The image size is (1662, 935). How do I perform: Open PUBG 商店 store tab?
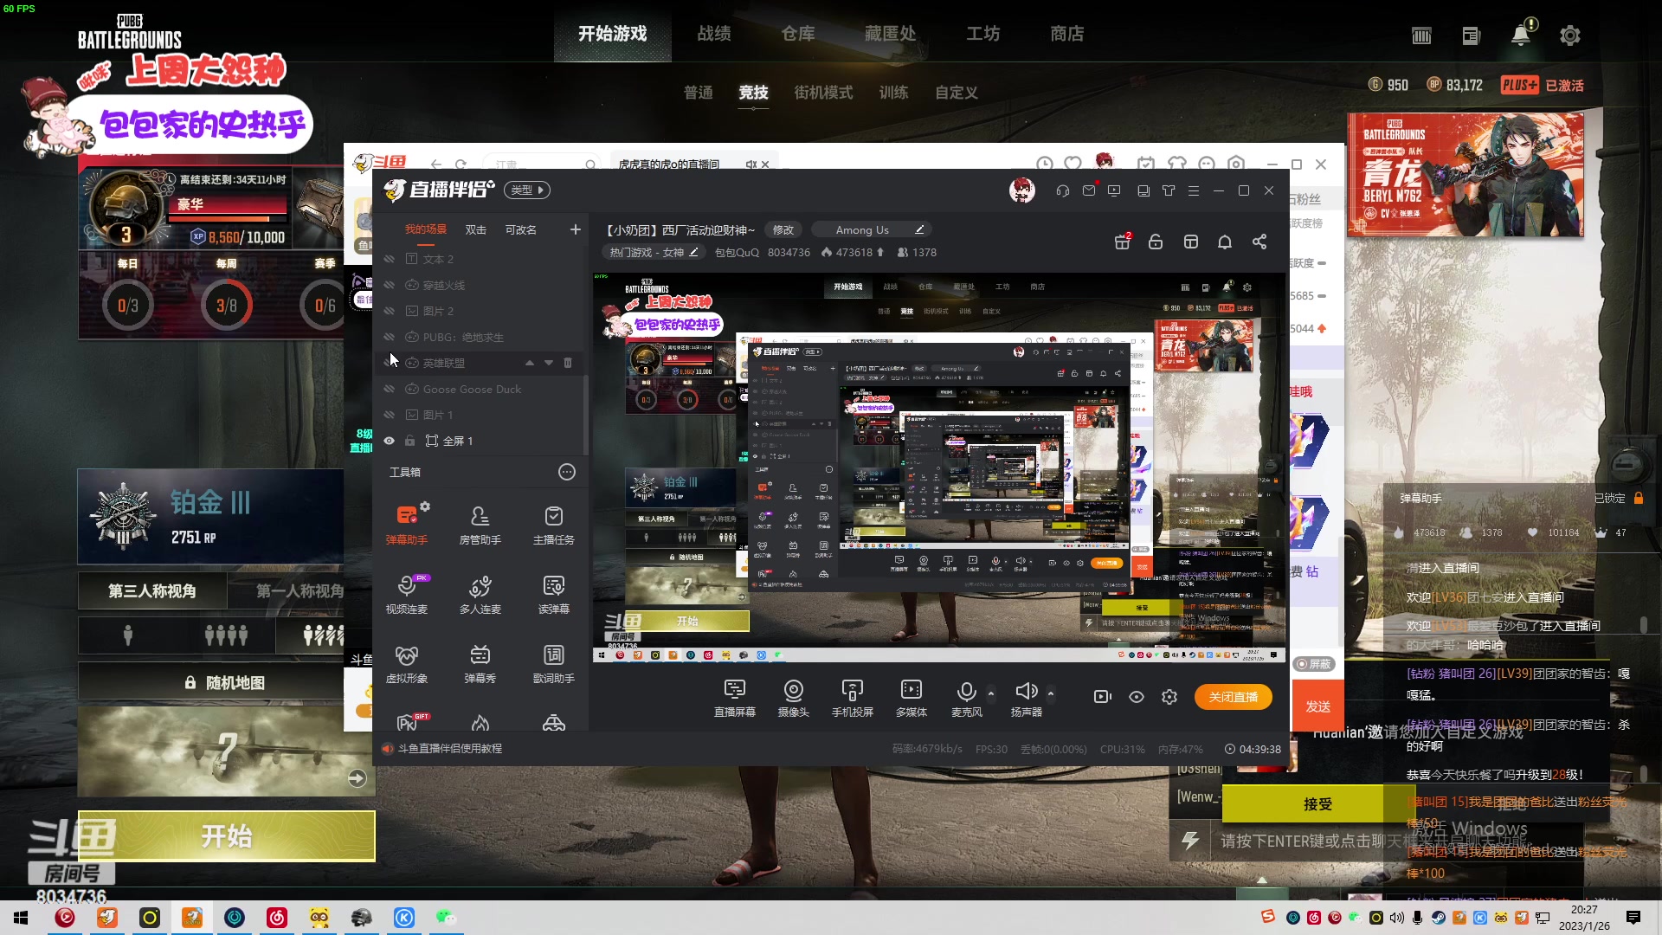tap(1067, 33)
